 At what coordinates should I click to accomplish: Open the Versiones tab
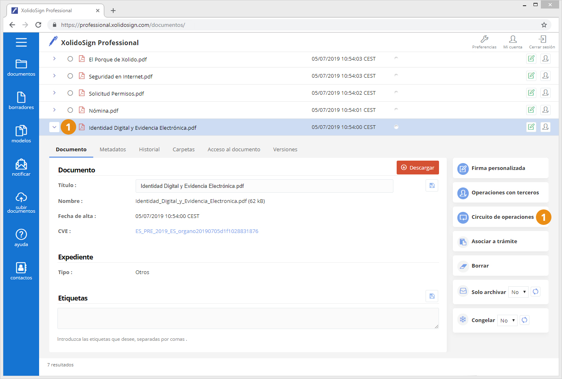285,149
